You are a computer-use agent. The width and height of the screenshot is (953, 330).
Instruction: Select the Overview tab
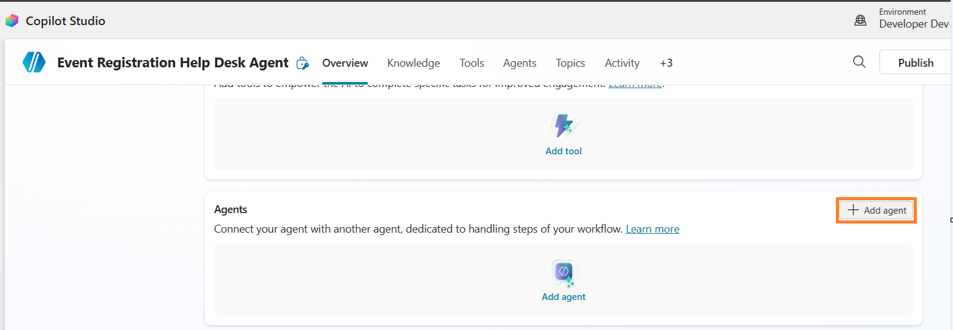(345, 63)
